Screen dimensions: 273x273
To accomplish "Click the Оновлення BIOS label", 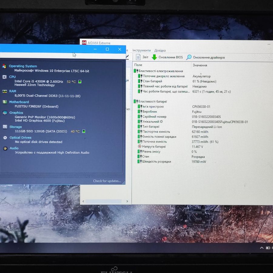I will click(170, 57).
